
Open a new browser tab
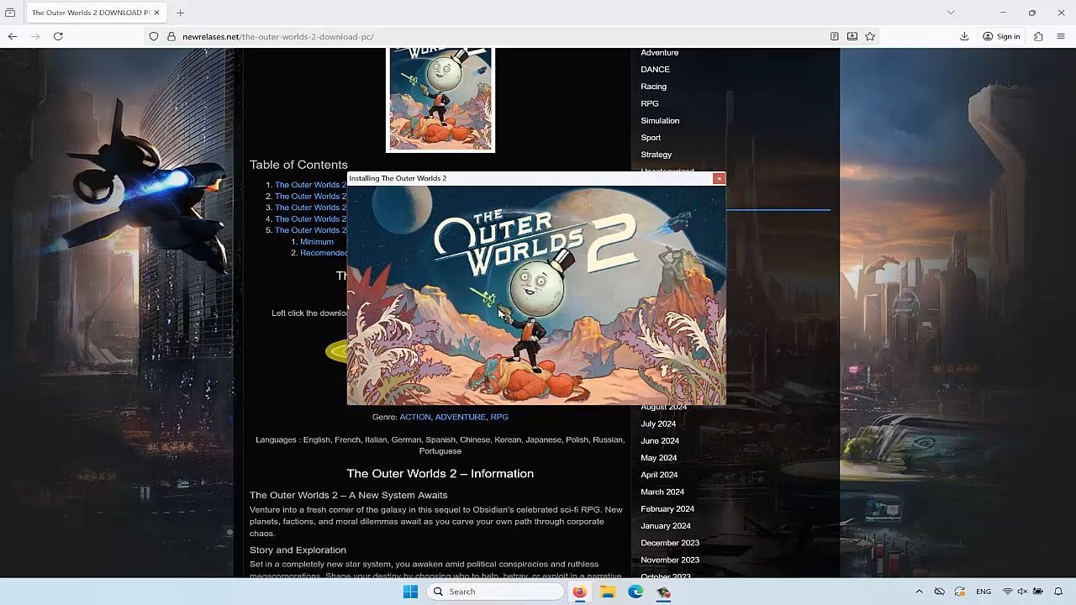pos(180,13)
